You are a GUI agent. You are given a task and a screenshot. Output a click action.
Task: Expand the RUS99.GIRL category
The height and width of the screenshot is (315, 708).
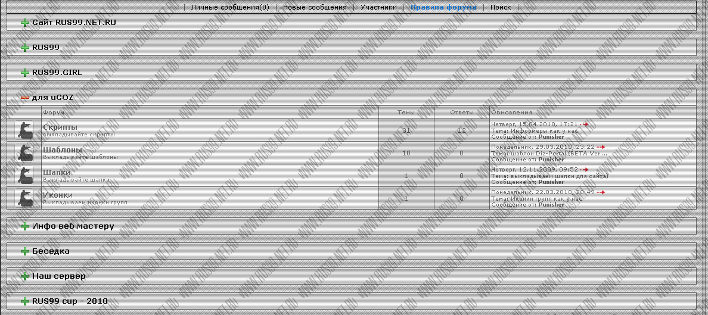(25, 73)
